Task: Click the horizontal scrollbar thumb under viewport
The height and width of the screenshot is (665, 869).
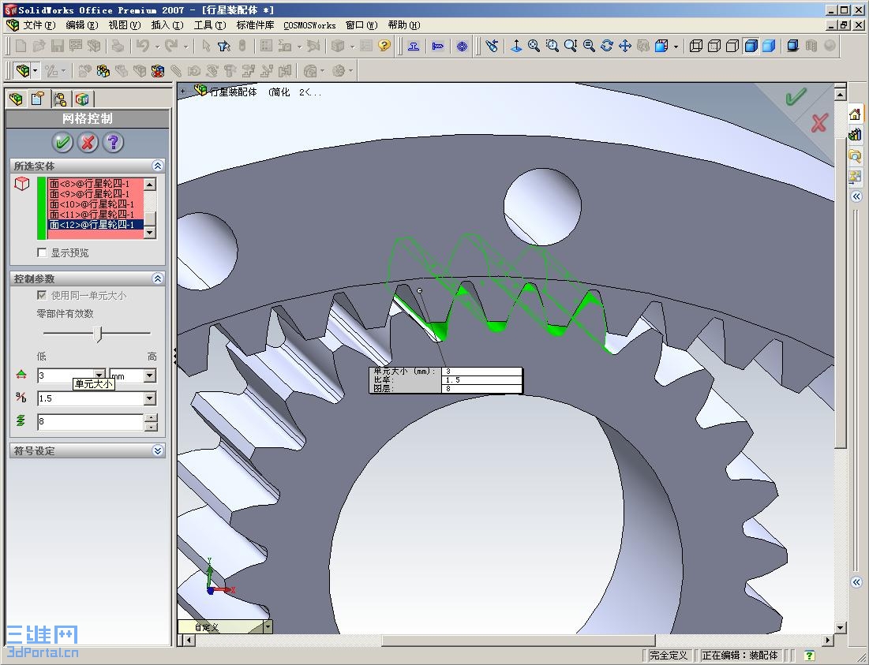Action: 519,641
